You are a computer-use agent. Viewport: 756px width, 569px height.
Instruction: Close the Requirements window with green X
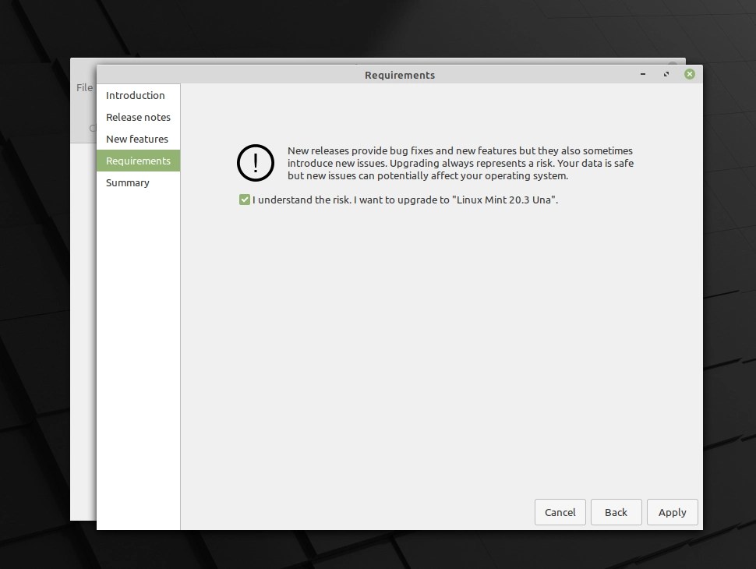(x=690, y=74)
